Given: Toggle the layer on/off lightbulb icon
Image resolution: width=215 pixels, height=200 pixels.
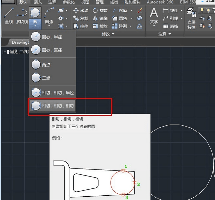Looking at the screenshot, I should [x=202, y=11].
